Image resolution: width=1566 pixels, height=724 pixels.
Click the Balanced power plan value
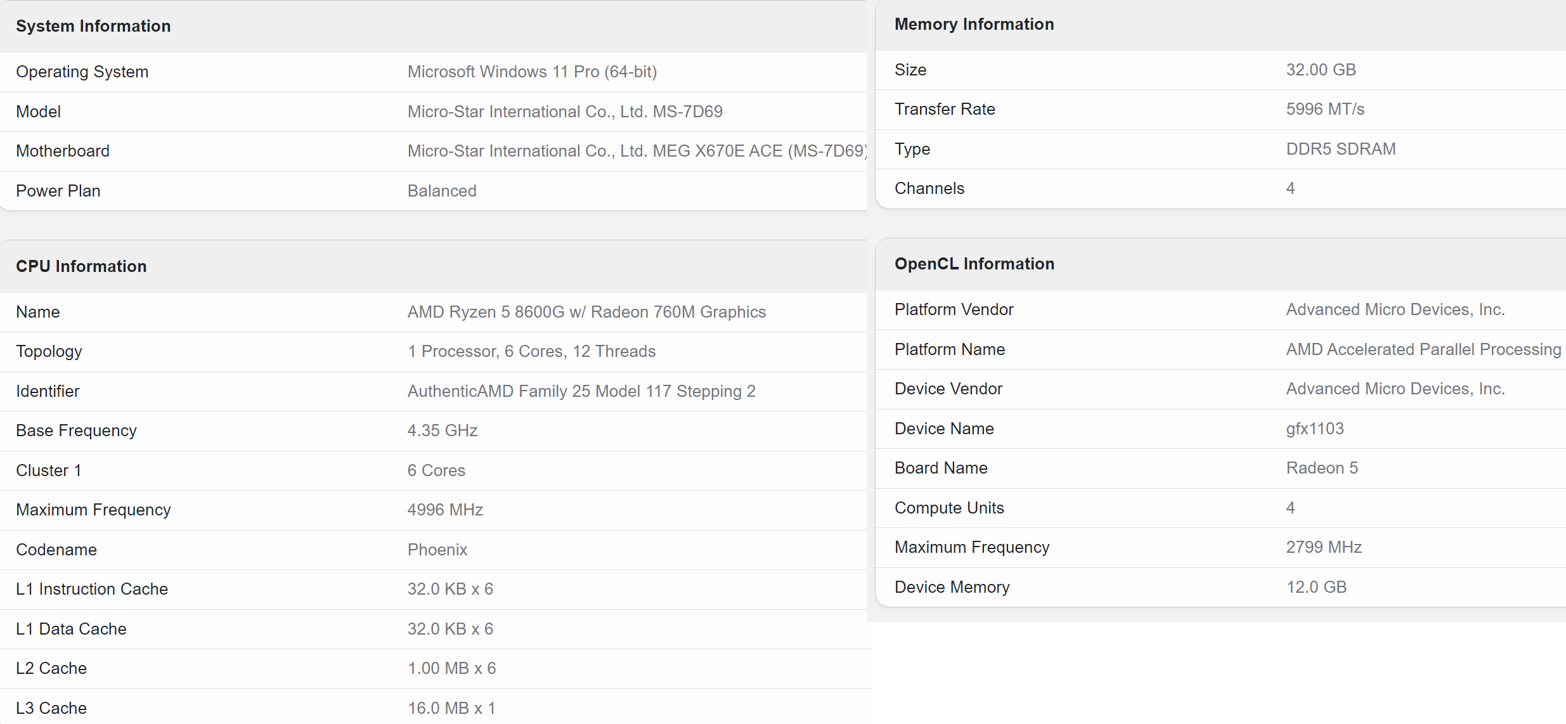tap(442, 191)
